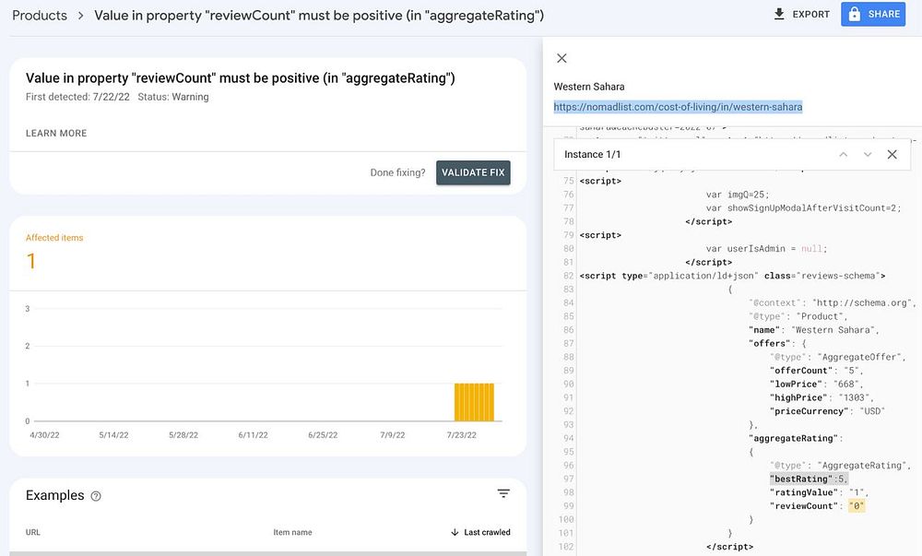The image size is (922, 556).
Task: Open the Learn More link
Action: (x=56, y=134)
